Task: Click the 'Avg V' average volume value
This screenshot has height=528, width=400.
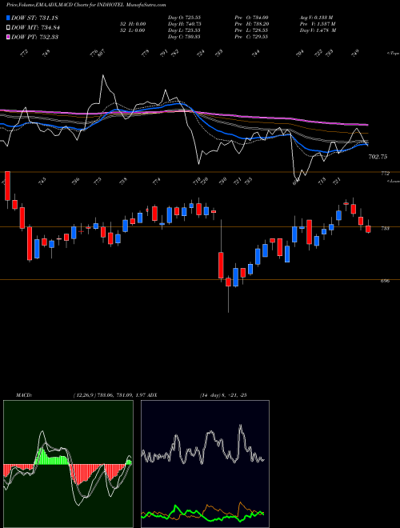Action: coord(317,18)
